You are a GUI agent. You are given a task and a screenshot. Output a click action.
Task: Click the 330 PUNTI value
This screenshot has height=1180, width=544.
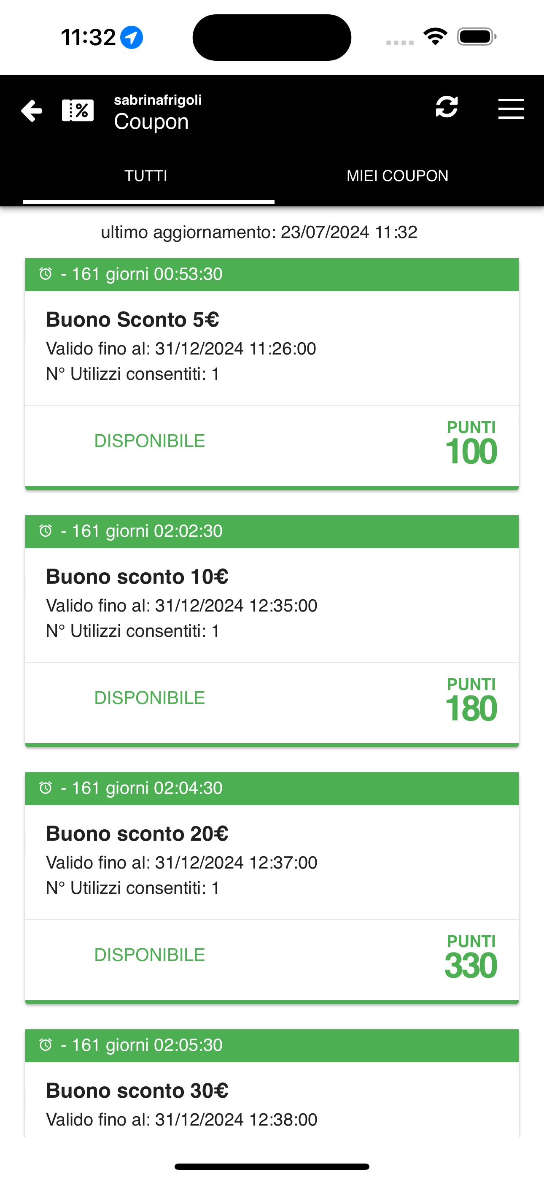click(x=471, y=966)
